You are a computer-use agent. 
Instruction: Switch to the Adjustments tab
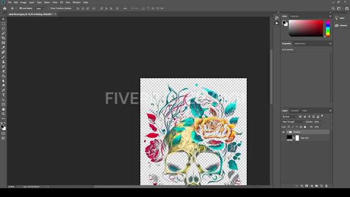click(300, 44)
